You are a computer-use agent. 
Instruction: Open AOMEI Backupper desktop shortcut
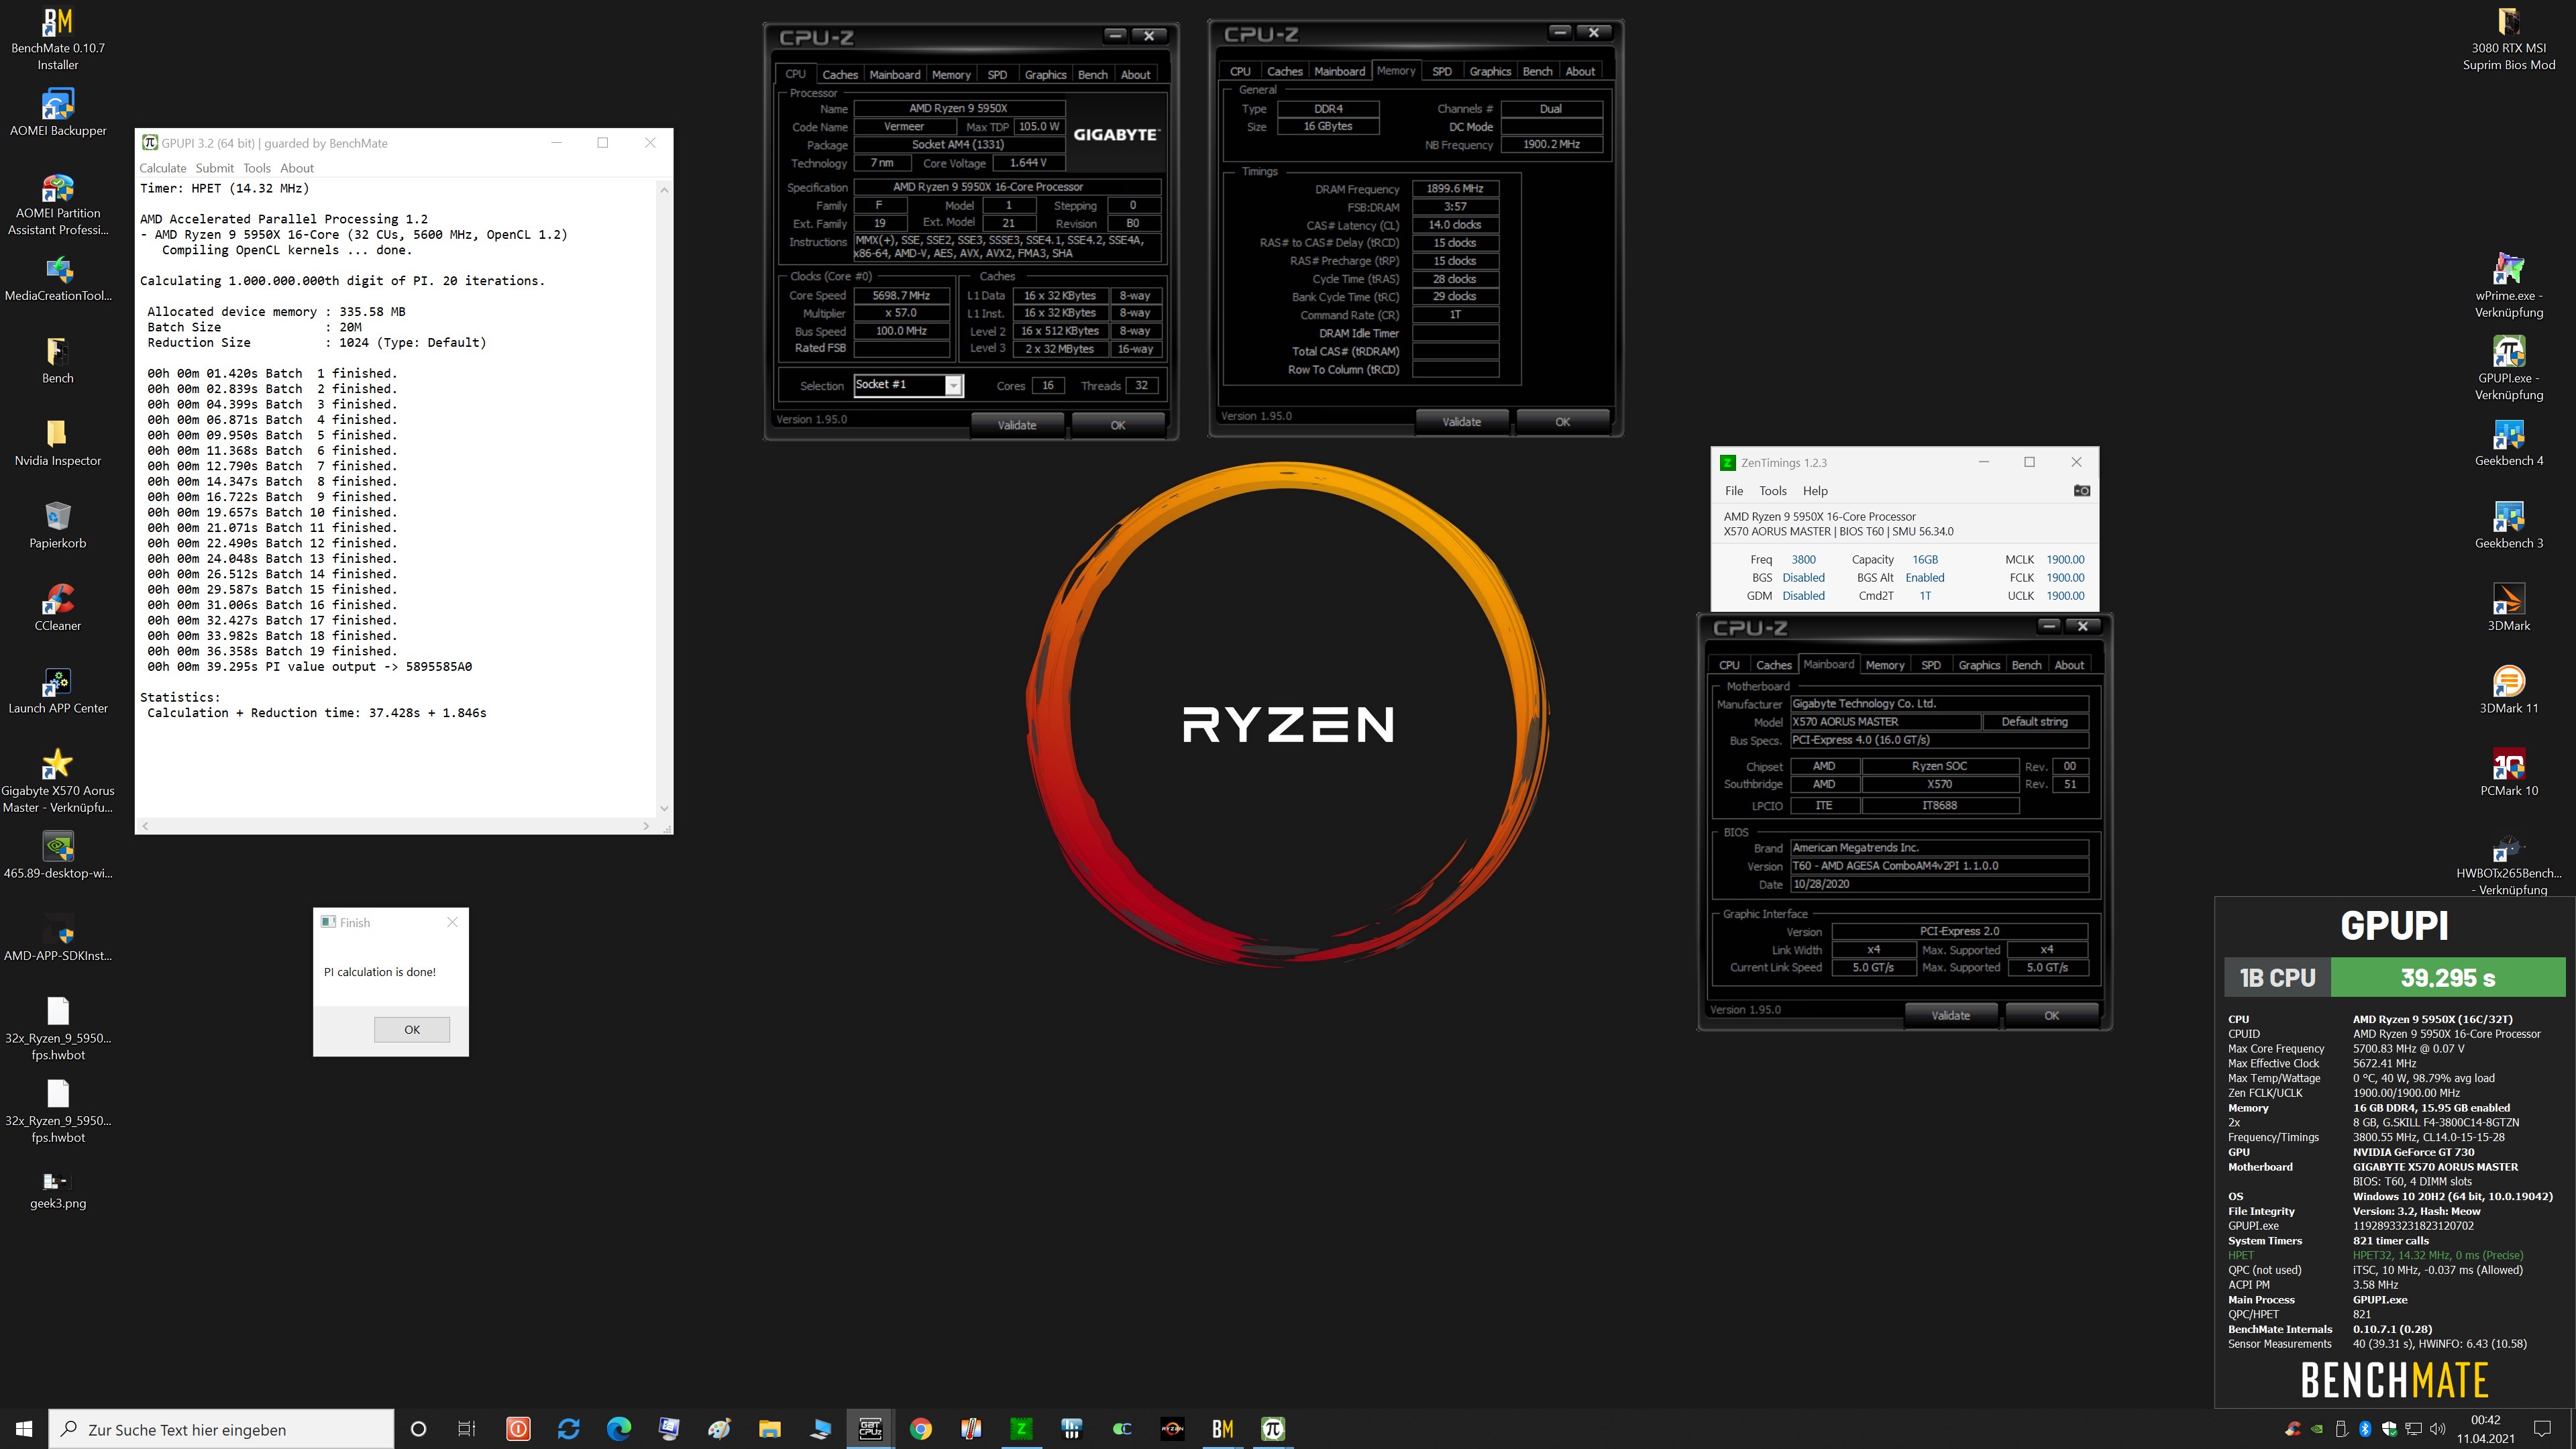58,112
